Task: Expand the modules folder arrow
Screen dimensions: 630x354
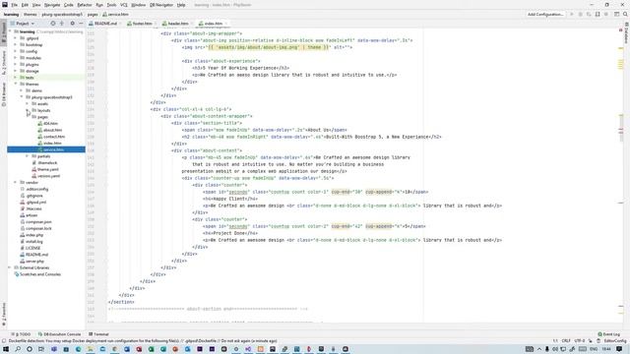Action: pos(16,58)
